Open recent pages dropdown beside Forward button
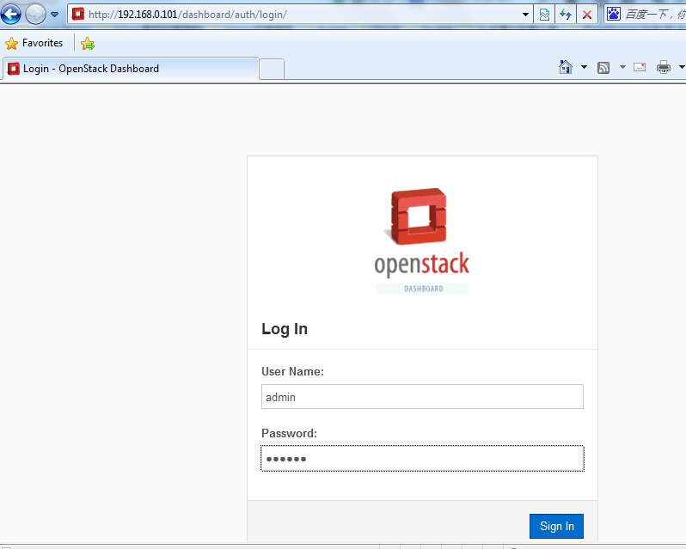The height and width of the screenshot is (549, 686). [55, 15]
